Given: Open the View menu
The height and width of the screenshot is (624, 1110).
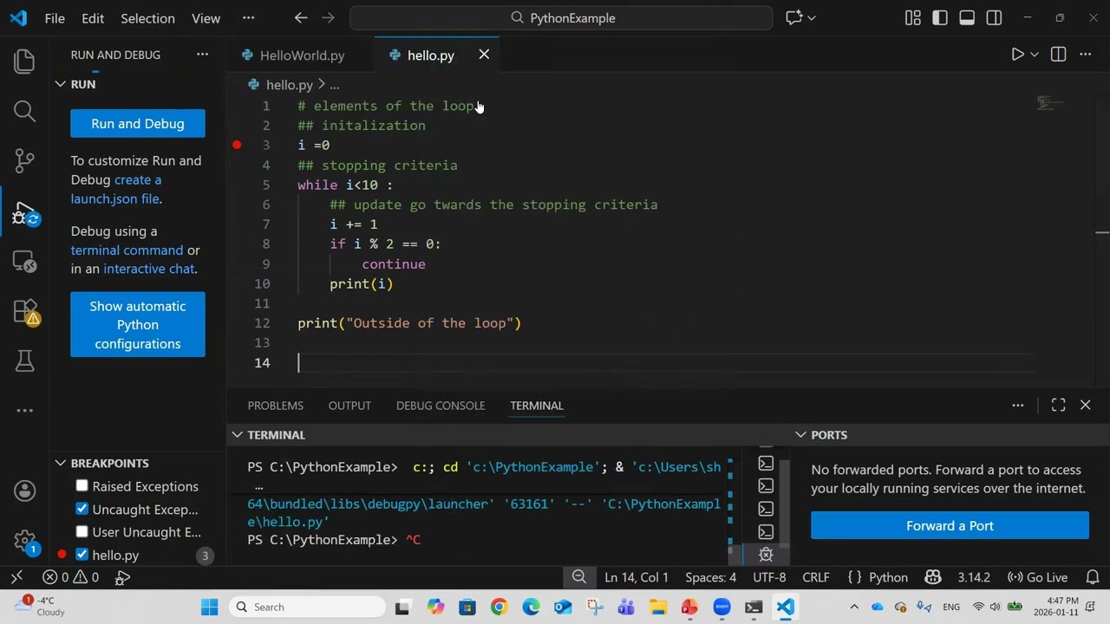Looking at the screenshot, I should 206,17.
